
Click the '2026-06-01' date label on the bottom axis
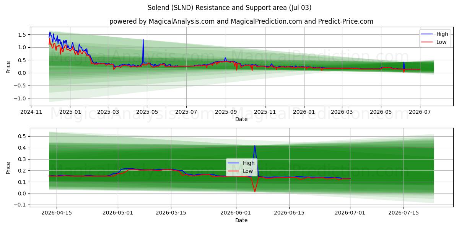click(x=236, y=214)
